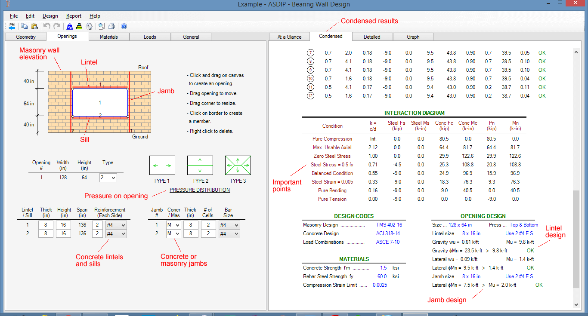
Task: Open the Design menu
Action: [50, 16]
